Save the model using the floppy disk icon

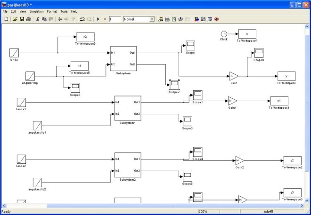pos(22,19)
